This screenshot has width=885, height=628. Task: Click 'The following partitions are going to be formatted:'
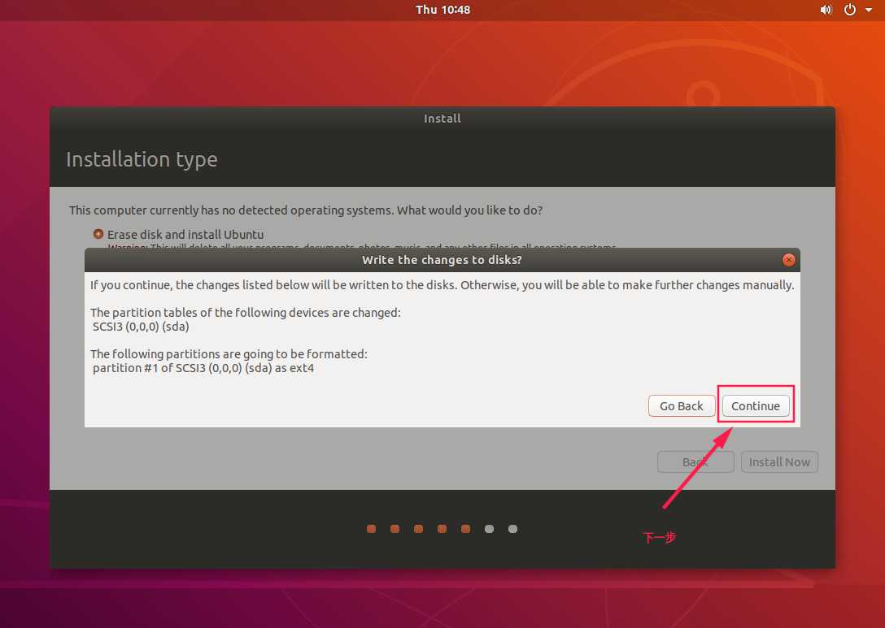(229, 354)
